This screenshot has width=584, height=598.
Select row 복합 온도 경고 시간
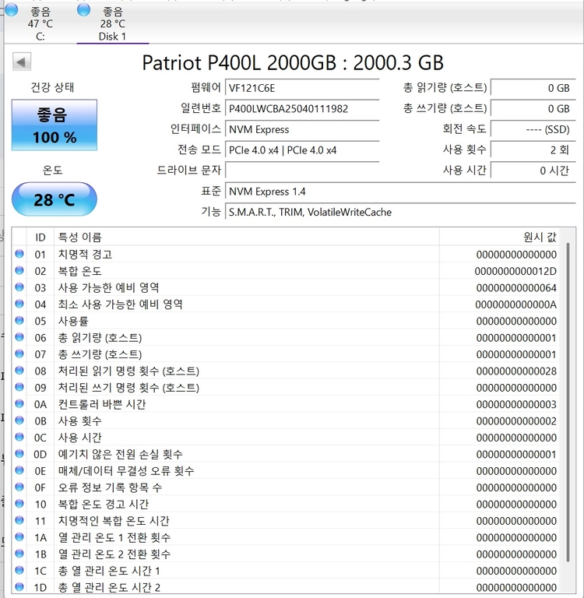pos(286,505)
